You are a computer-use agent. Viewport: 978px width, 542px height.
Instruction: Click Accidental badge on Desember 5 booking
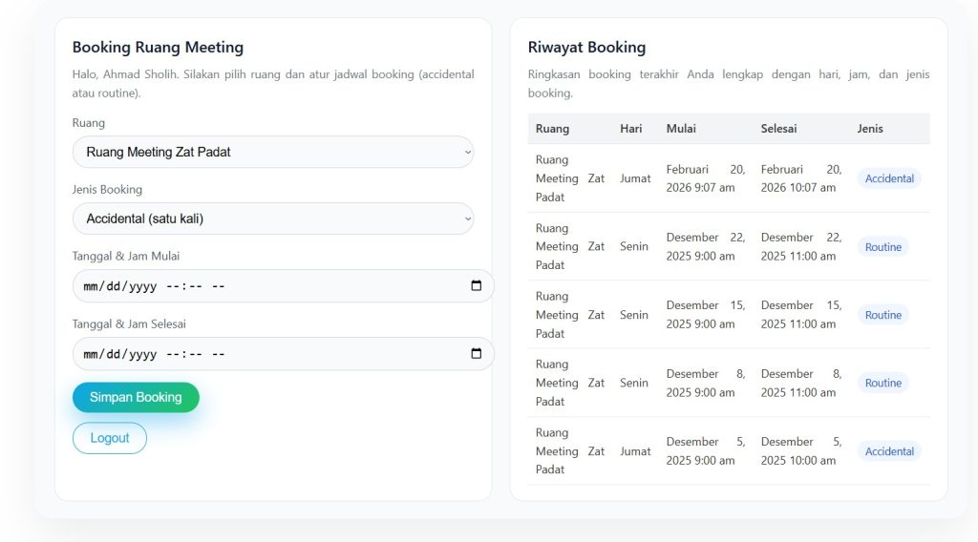click(x=889, y=451)
